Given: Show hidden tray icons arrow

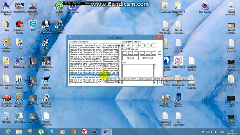Looking at the screenshot, I should pyautogui.click(x=199, y=132).
